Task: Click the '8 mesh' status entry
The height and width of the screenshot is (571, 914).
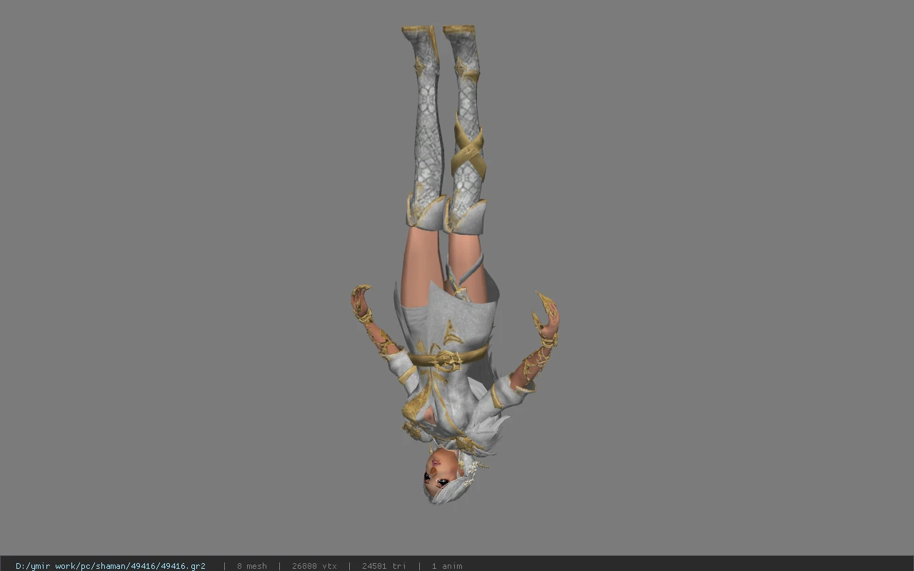Action: [252, 566]
